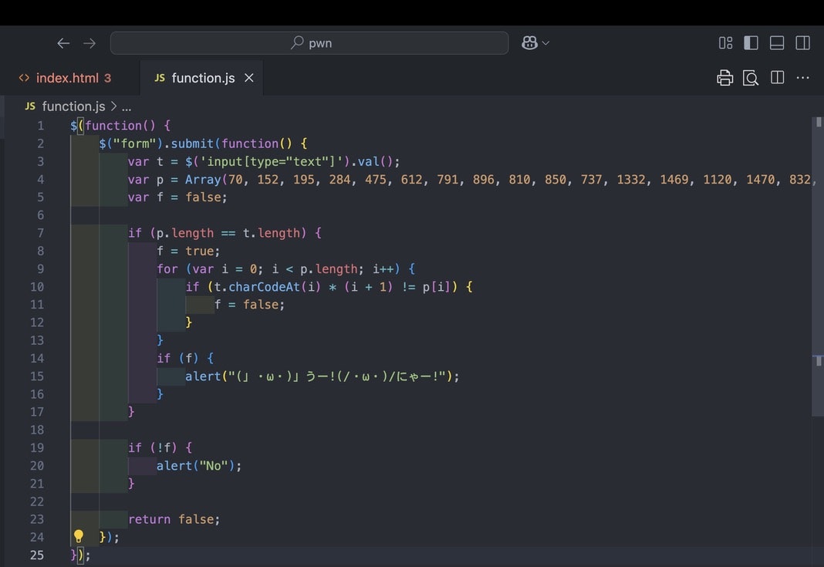The height and width of the screenshot is (567, 824).
Task: Click the number 1332 in the array
Action: click(x=630, y=180)
